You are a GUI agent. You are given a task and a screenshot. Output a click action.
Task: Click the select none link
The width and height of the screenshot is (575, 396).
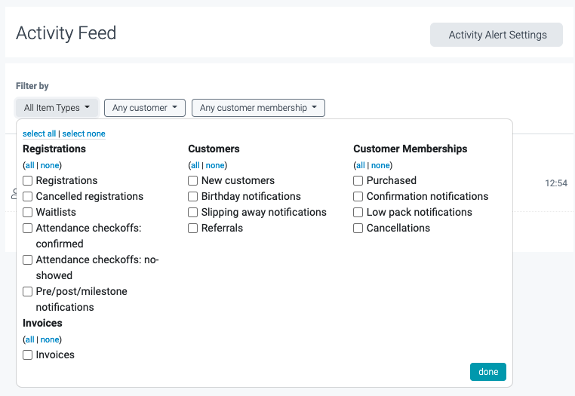(x=84, y=134)
